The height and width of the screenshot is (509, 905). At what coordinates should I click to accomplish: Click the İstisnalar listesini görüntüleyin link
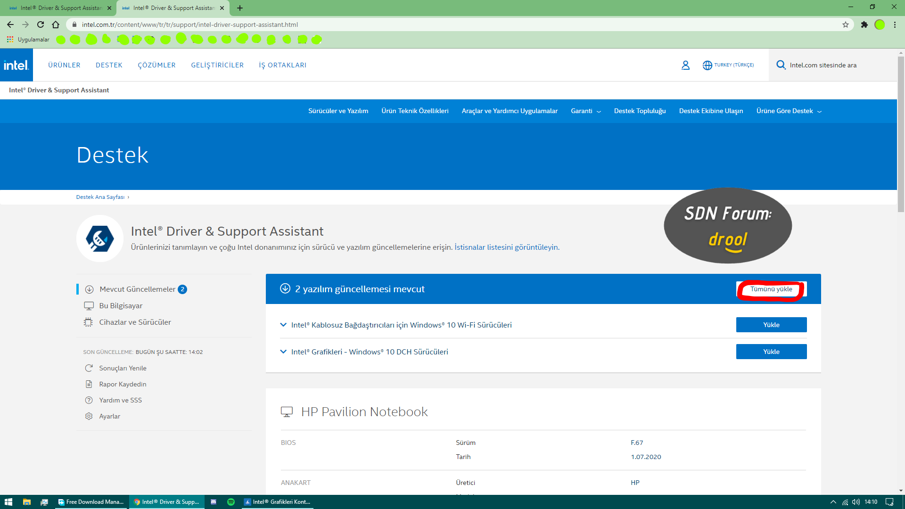507,247
